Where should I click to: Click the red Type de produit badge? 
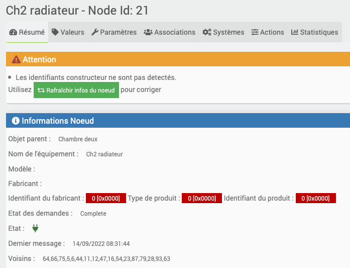pos(201,198)
